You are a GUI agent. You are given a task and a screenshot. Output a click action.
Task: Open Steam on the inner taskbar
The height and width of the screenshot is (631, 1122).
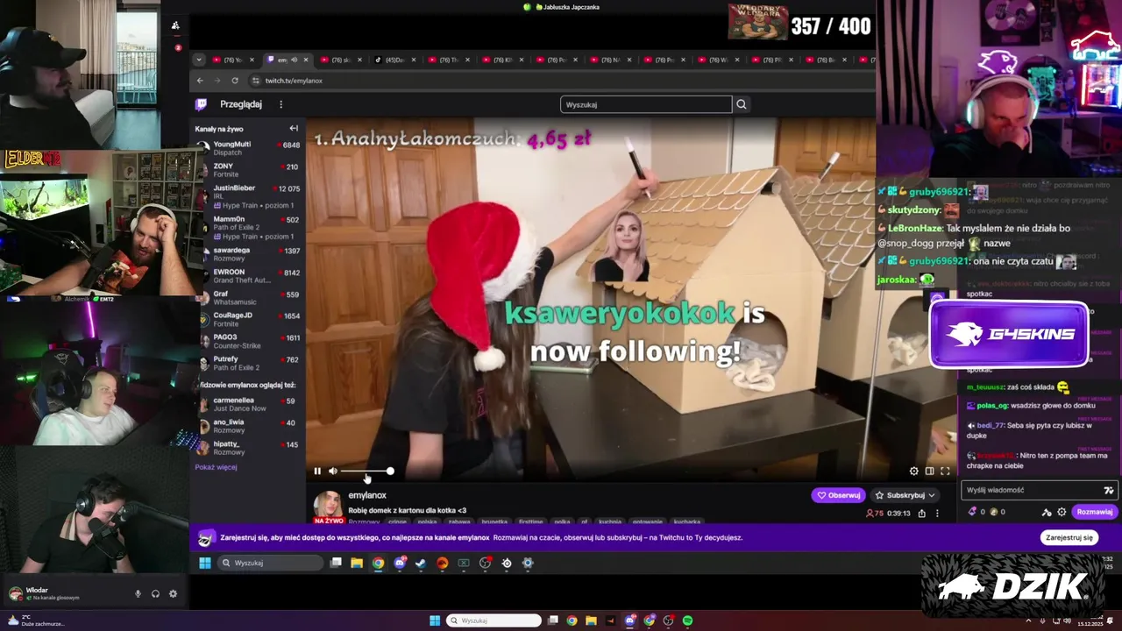pyautogui.click(x=421, y=563)
